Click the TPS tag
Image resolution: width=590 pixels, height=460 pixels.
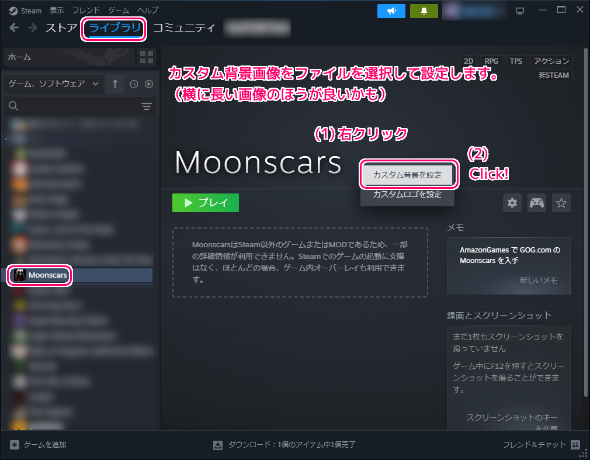(x=516, y=61)
